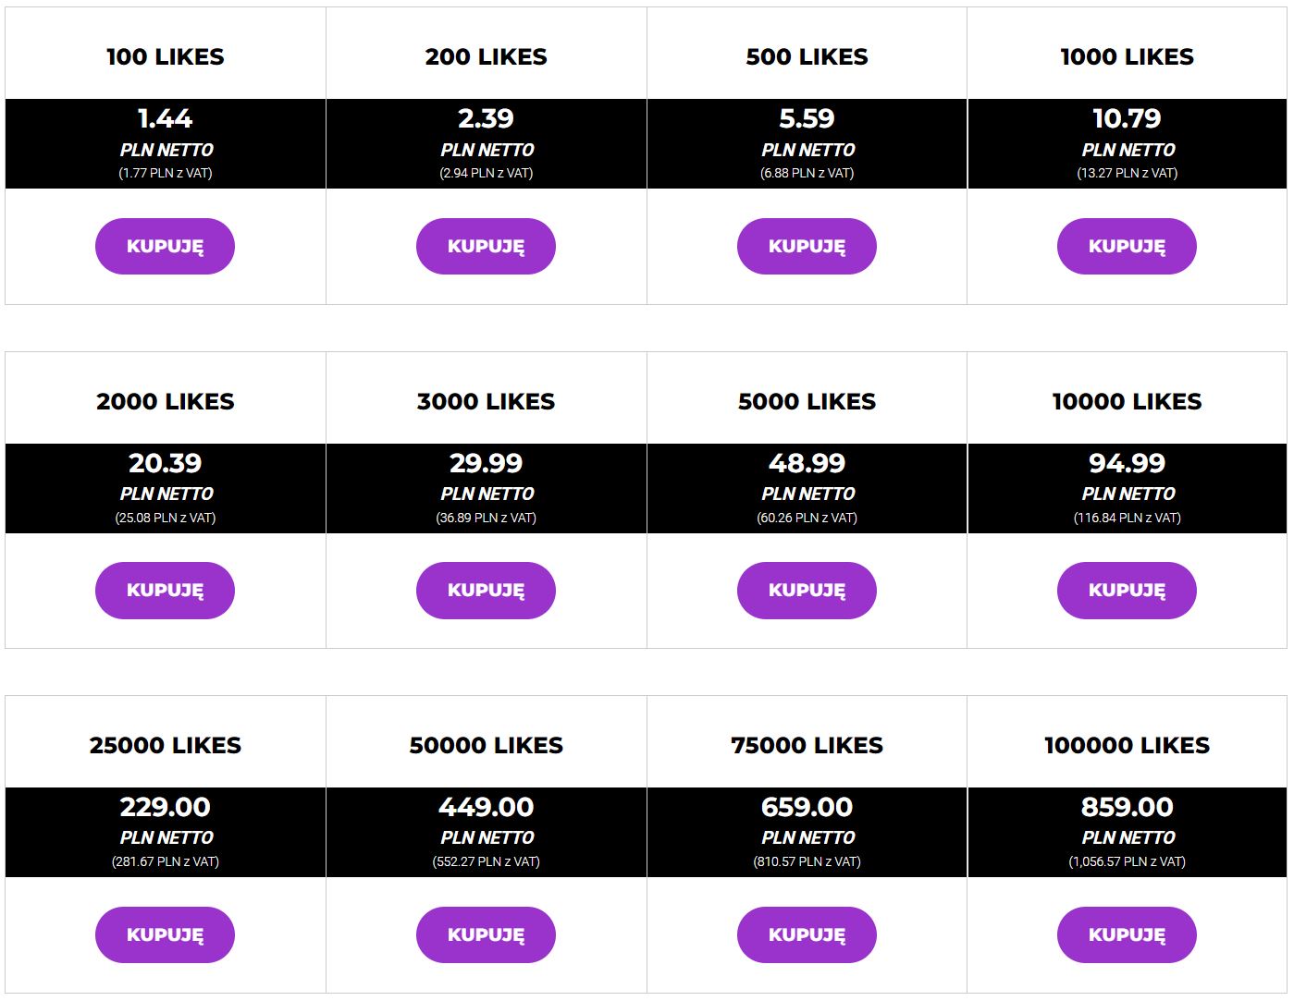Click the 1000 LIKES title
The width and height of the screenshot is (1294, 1001).
(x=1127, y=56)
